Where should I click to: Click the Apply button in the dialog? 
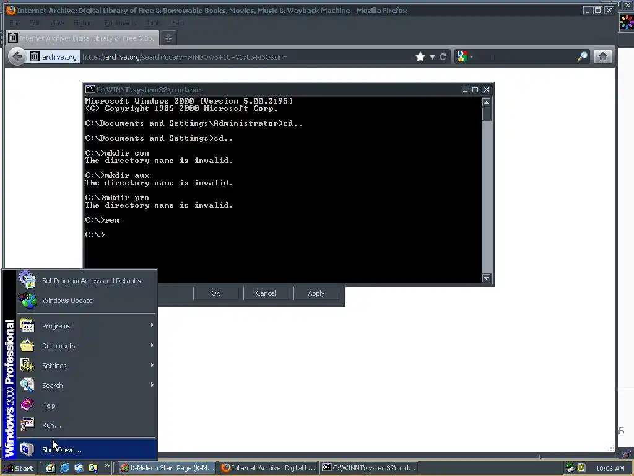click(316, 293)
